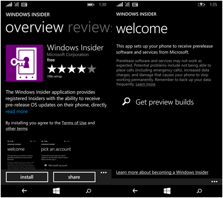The image size is (223, 198).
Task: Tap the purple Windows Insider app icon
Action: click(25, 63)
